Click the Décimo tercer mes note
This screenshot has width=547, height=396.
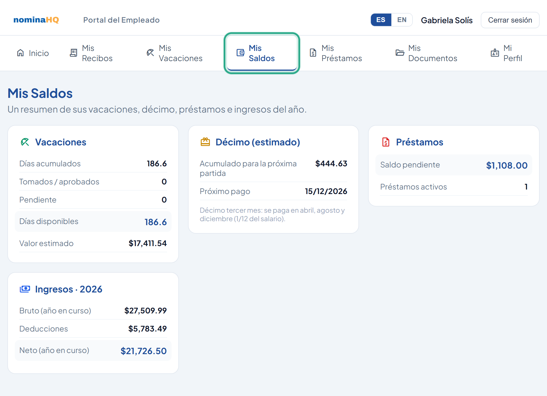tap(272, 214)
